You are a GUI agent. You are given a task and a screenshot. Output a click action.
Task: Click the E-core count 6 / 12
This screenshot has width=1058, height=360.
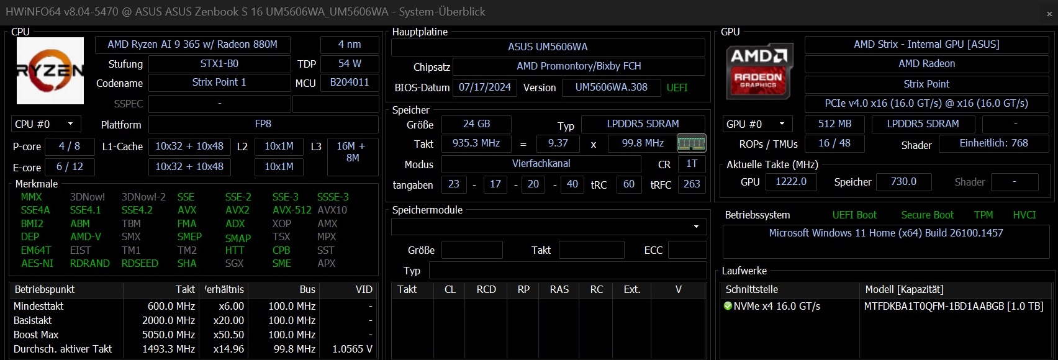(x=70, y=167)
